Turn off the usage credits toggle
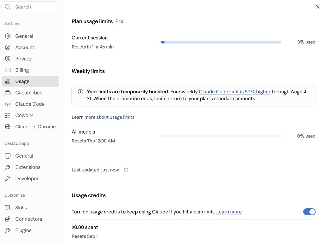The height and width of the screenshot is (243, 323). (x=309, y=212)
